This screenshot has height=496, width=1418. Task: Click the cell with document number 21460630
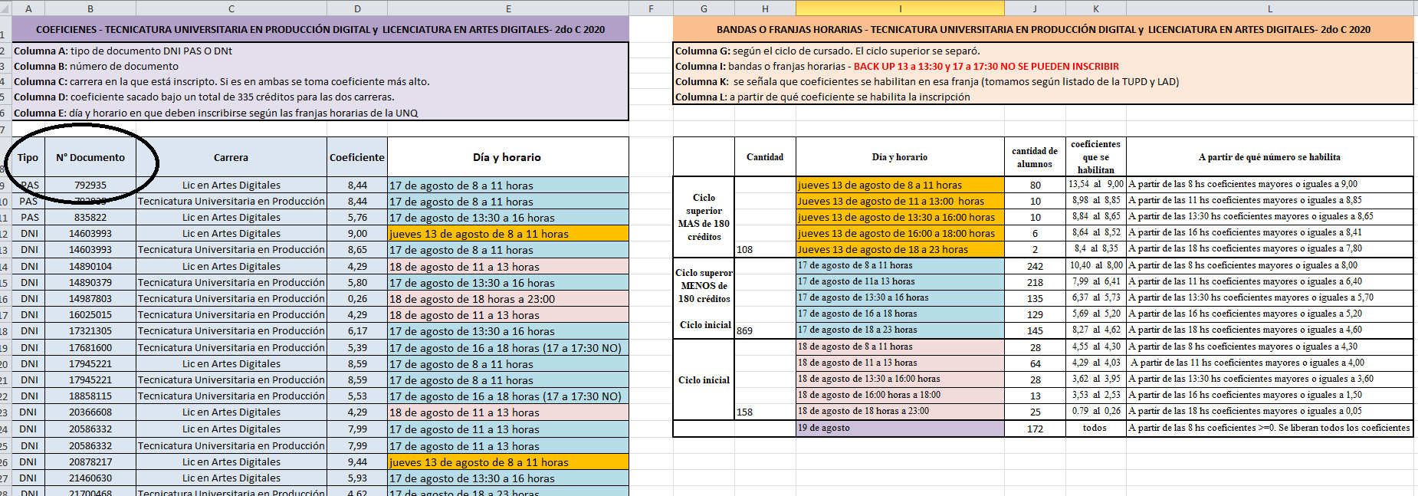(x=90, y=478)
